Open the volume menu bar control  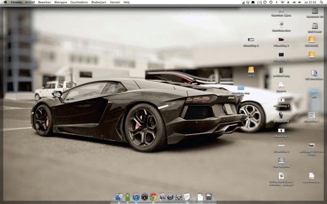point(300,2)
